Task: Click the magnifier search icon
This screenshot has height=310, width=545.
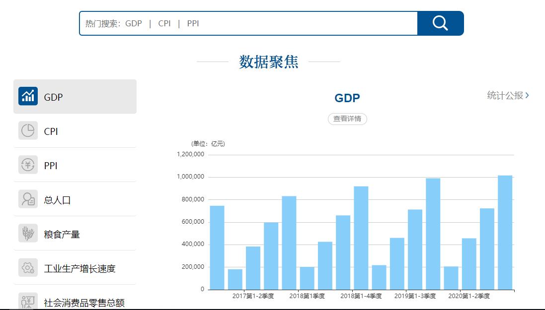Action: [440, 22]
